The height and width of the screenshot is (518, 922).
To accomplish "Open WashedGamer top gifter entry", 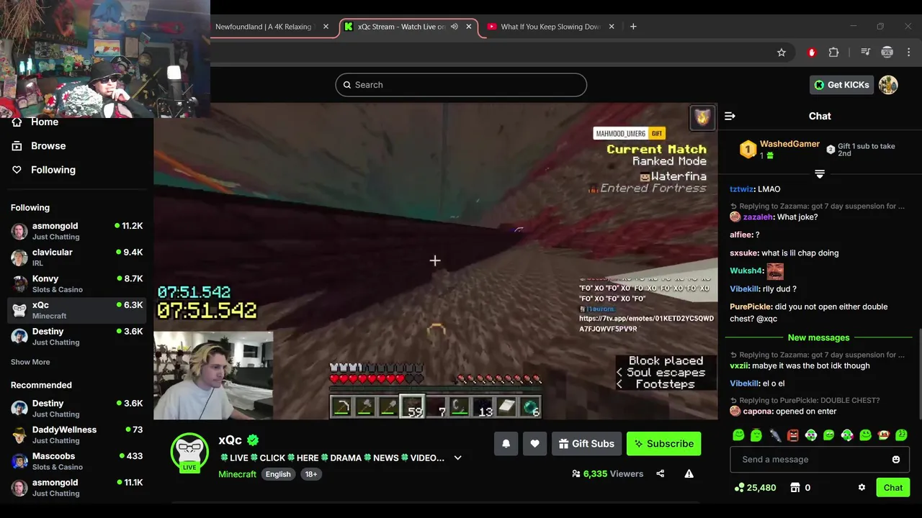I will coord(780,149).
